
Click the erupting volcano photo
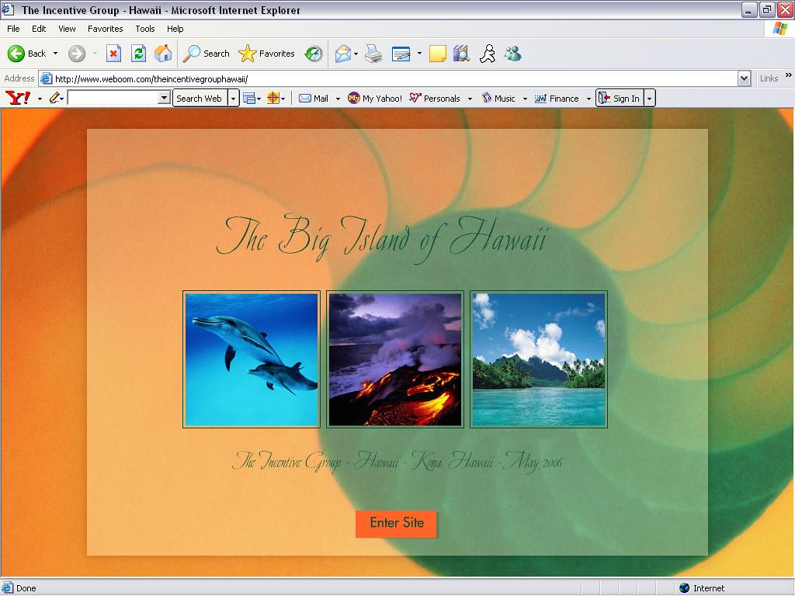coord(395,359)
